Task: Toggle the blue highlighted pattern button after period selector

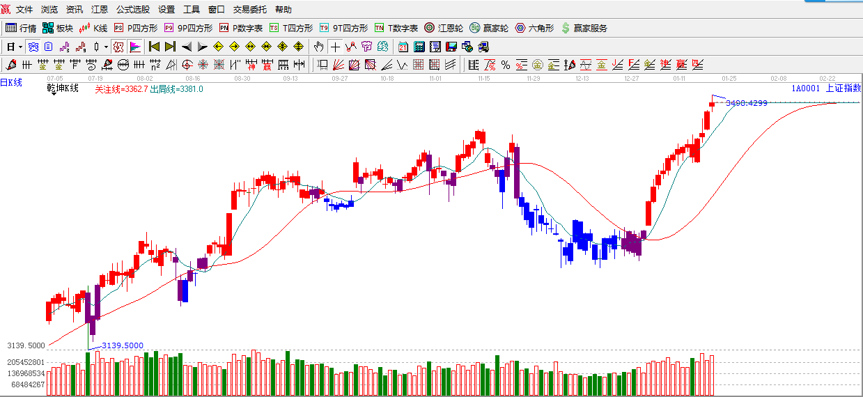Action: (x=33, y=47)
